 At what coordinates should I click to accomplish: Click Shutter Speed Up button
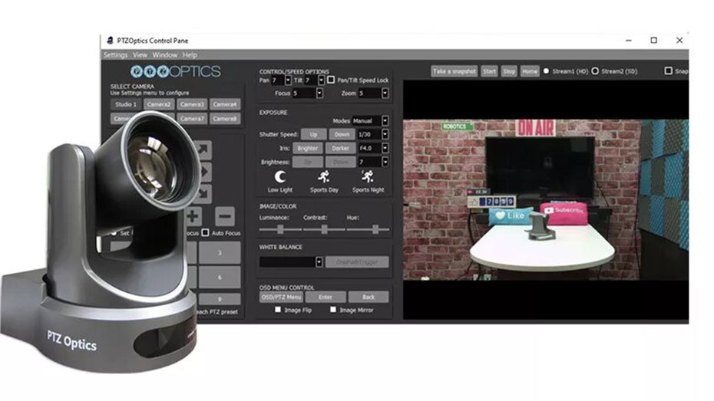click(314, 135)
